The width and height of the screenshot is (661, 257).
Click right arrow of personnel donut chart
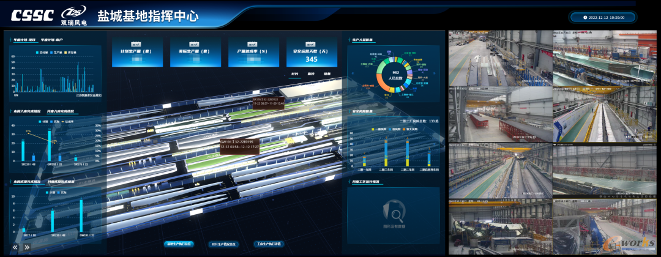click(433, 75)
